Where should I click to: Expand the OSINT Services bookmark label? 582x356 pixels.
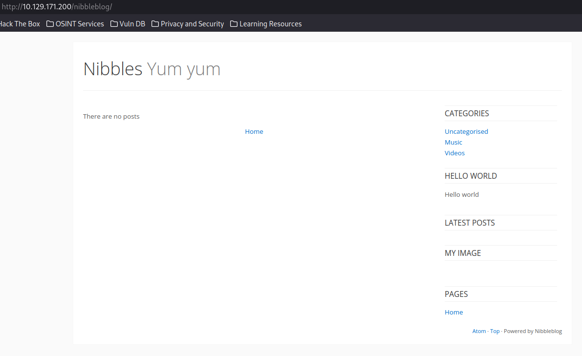[80, 24]
